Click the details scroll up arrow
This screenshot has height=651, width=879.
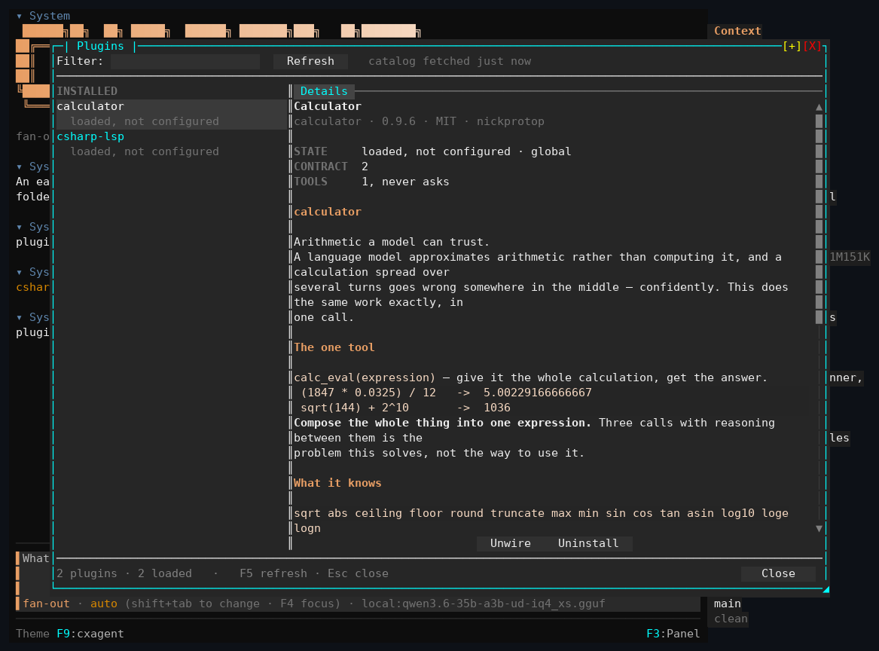click(x=819, y=106)
